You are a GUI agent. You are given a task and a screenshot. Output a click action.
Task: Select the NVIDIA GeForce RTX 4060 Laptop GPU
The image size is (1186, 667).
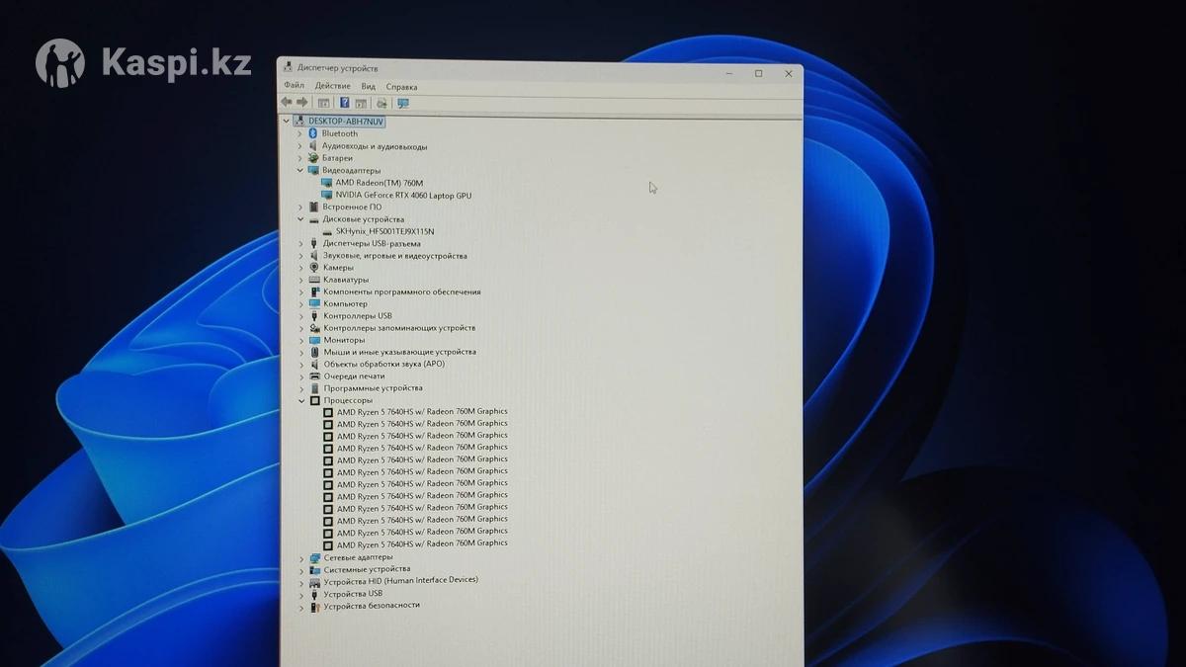coord(403,196)
